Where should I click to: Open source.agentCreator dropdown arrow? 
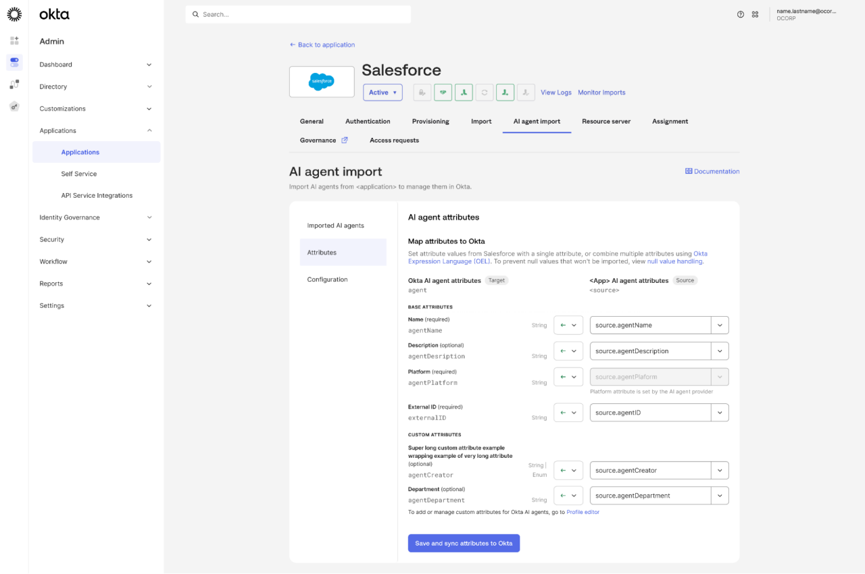(720, 470)
